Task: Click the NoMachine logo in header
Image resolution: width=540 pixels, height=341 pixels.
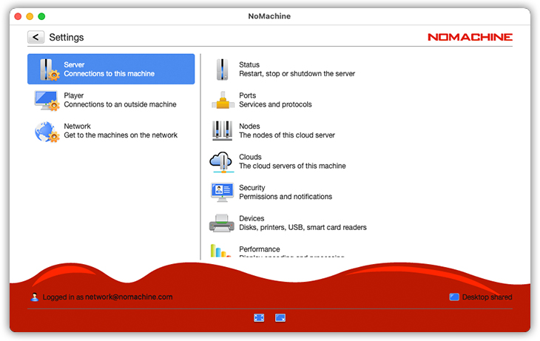Action: coord(470,37)
